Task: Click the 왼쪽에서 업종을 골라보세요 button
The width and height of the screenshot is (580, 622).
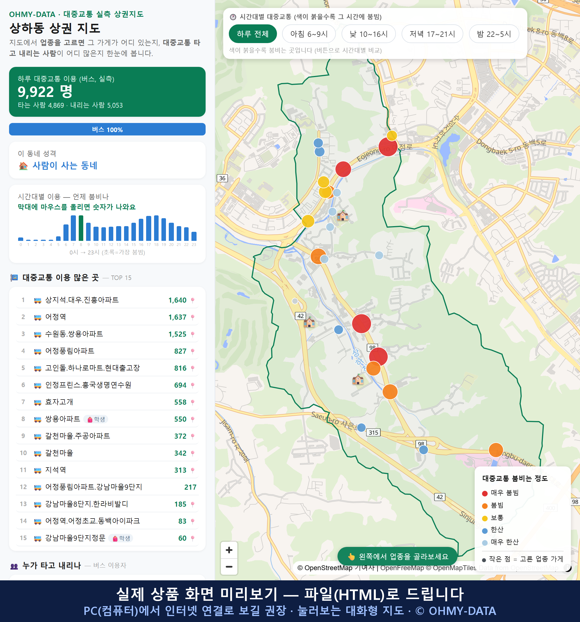Action: (x=398, y=557)
